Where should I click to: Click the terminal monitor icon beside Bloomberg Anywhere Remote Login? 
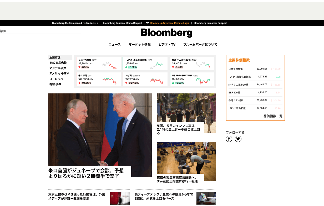click(x=147, y=23)
